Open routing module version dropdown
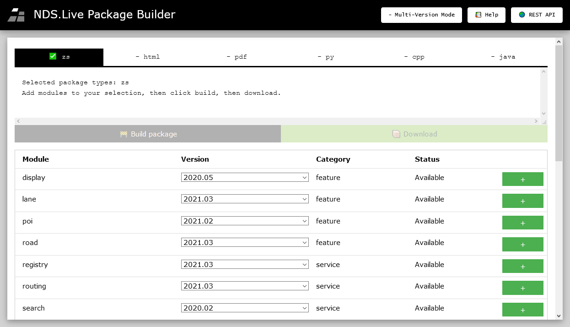 coord(245,286)
